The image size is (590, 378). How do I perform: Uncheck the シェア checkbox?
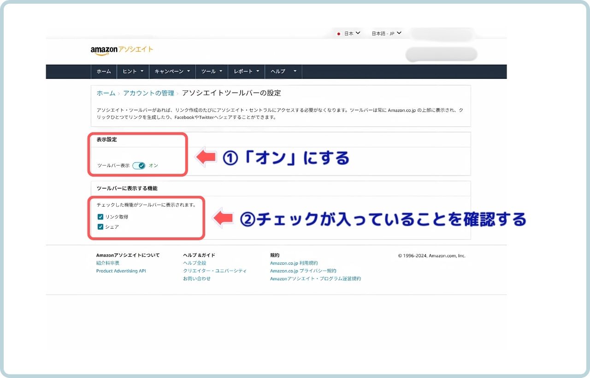pos(100,227)
